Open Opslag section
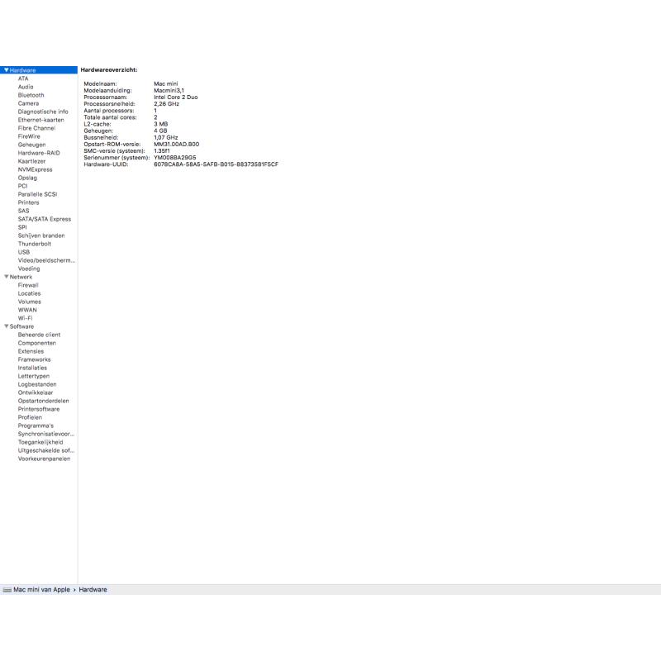Image resolution: width=661 pixels, height=661 pixels. (x=27, y=178)
